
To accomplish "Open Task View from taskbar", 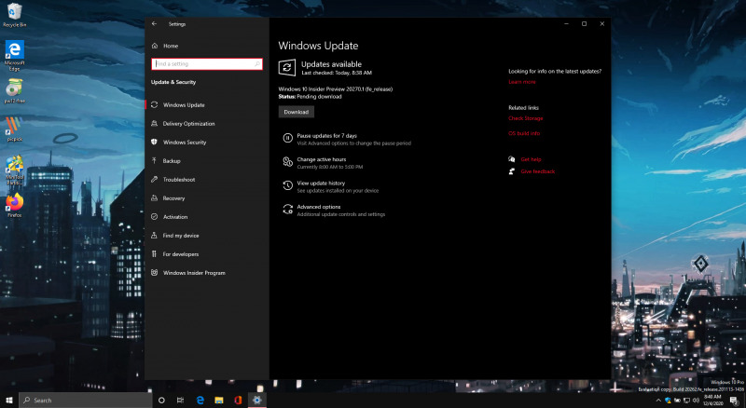I will [180, 401].
